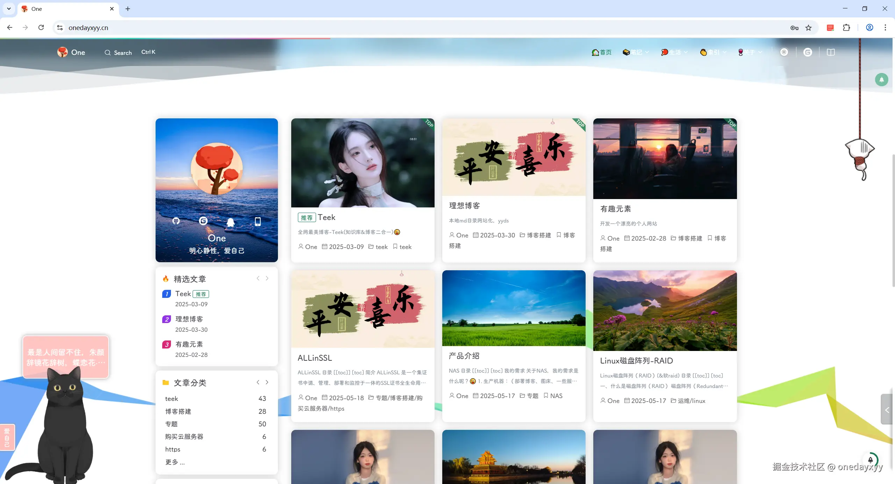This screenshot has height=484, width=895.
Task: Click the QQ penguin icon on the profile card
Action: coord(230,222)
